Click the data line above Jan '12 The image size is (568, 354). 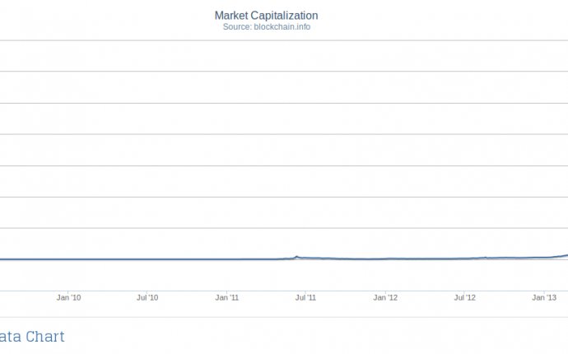tap(385, 259)
